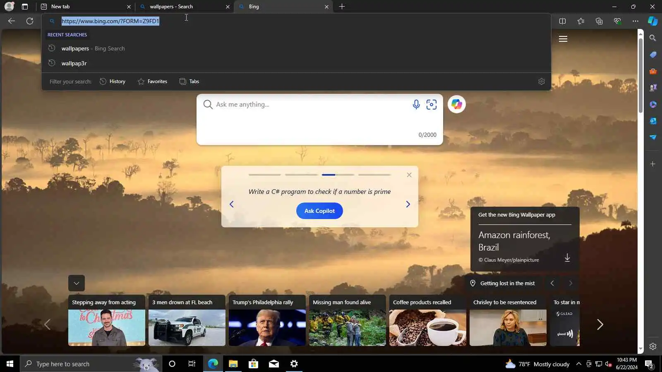Open the Outlook sidebar icon
Image resolution: width=662 pixels, height=372 pixels.
point(653,121)
